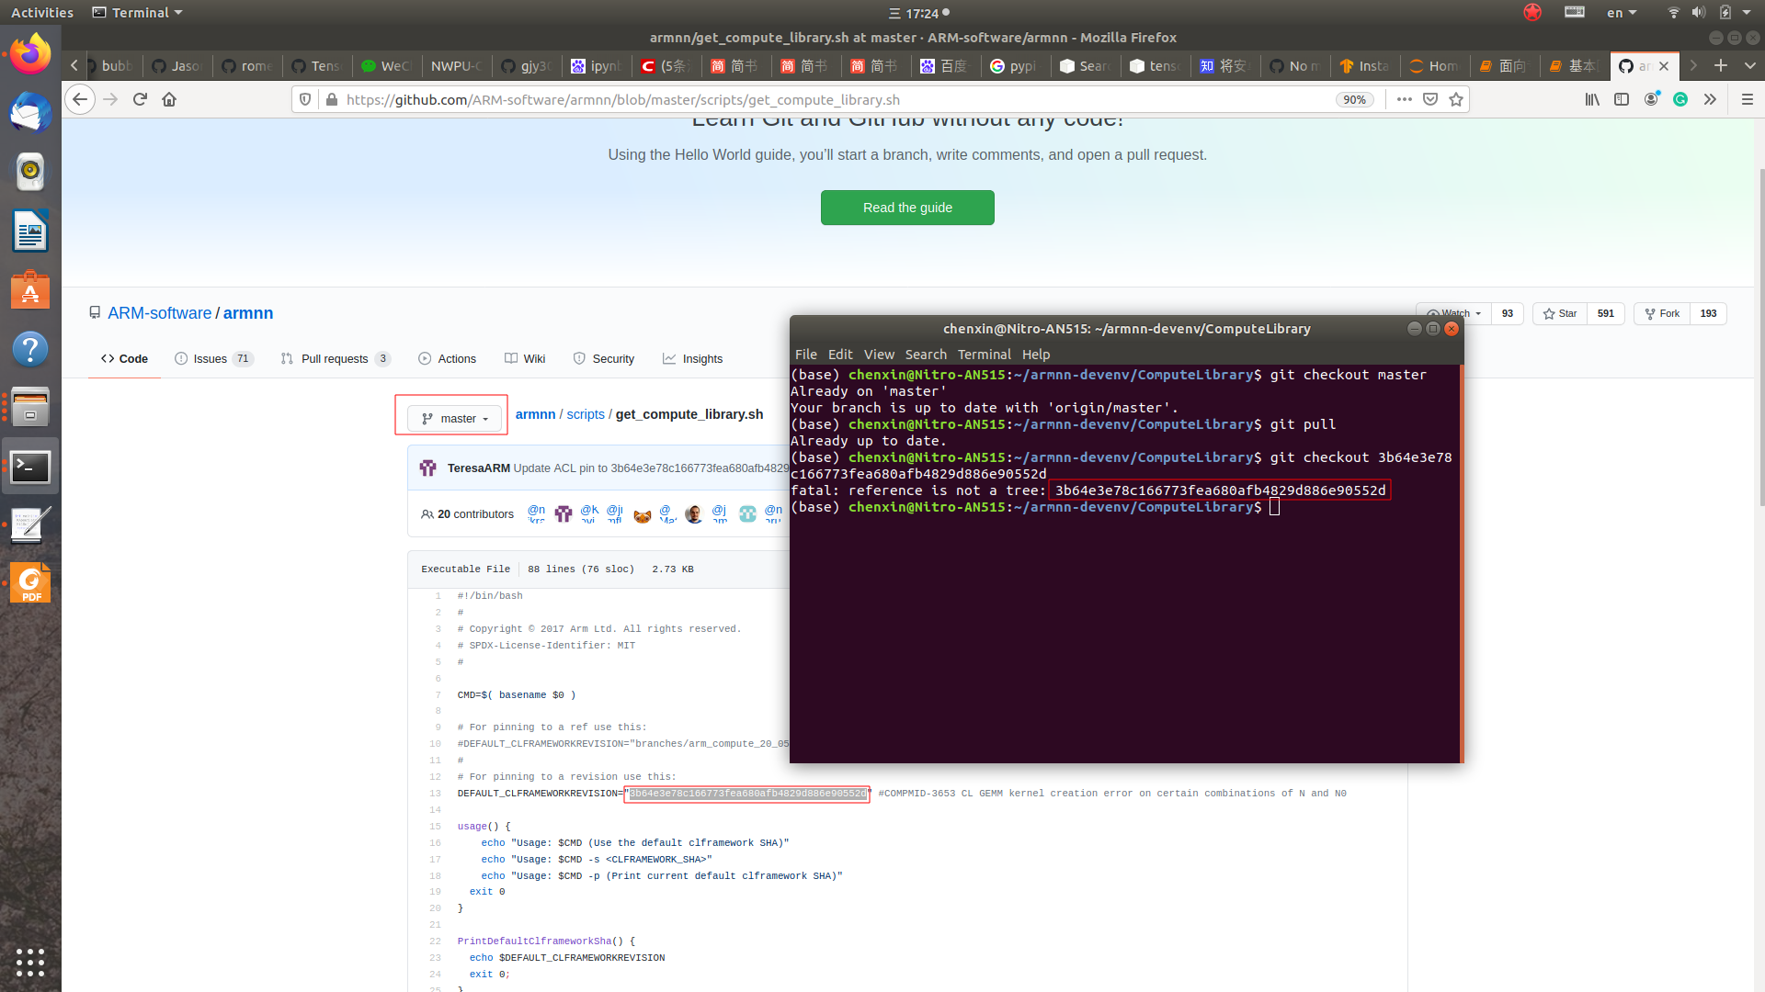
Task: Open new tab with plus icon
Action: pyautogui.click(x=1721, y=65)
